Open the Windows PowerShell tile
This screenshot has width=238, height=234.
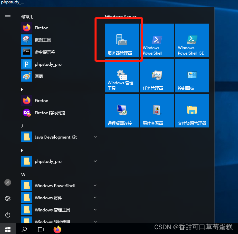point(157,40)
